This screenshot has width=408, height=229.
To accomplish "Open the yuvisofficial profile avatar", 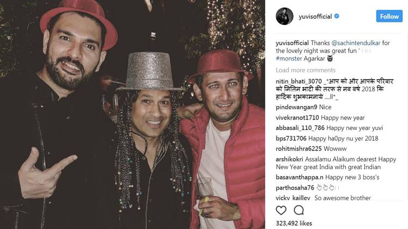I will tap(284, 16).
